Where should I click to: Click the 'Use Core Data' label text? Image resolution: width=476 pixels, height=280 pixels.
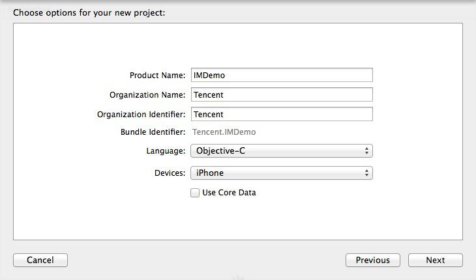[229, 193]
